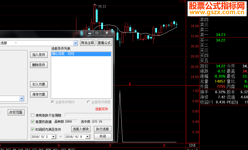Click the 买五 order book row label

(x=204, y=61)
